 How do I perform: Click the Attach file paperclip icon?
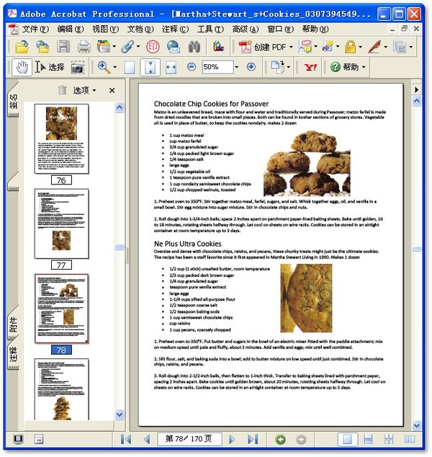[x=127, y=47]
